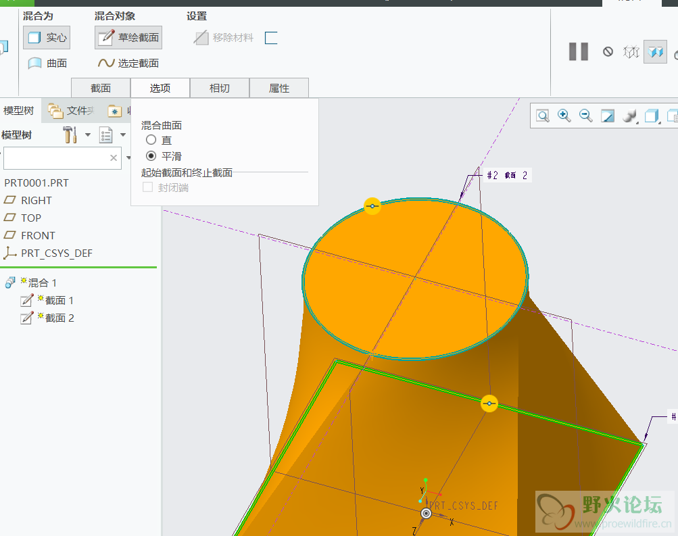The image size is (678, 536).
Task: Click the #2 截面 2 label in the viewport
Action: click(507, 175)
